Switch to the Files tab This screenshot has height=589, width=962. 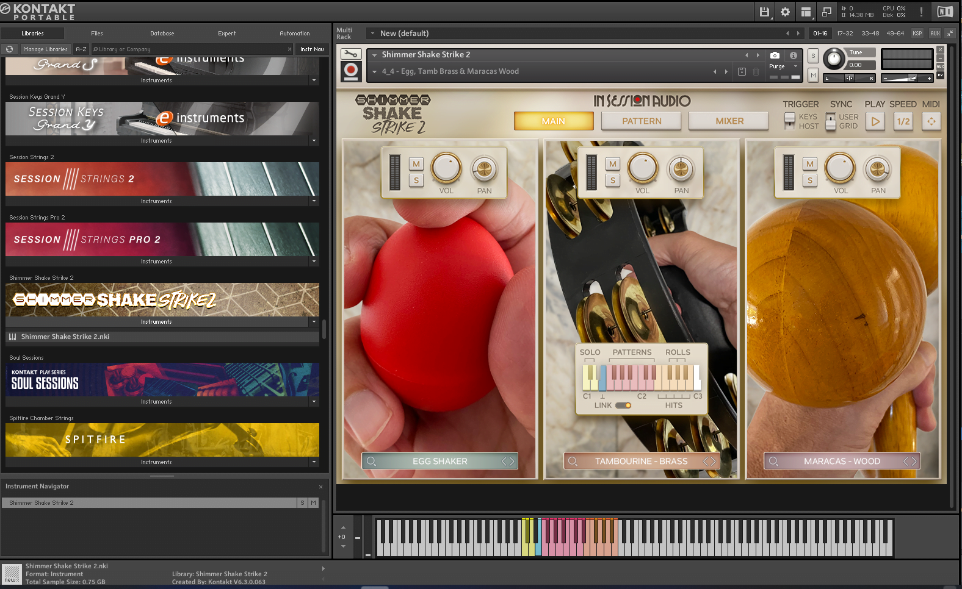pos(97,34)
